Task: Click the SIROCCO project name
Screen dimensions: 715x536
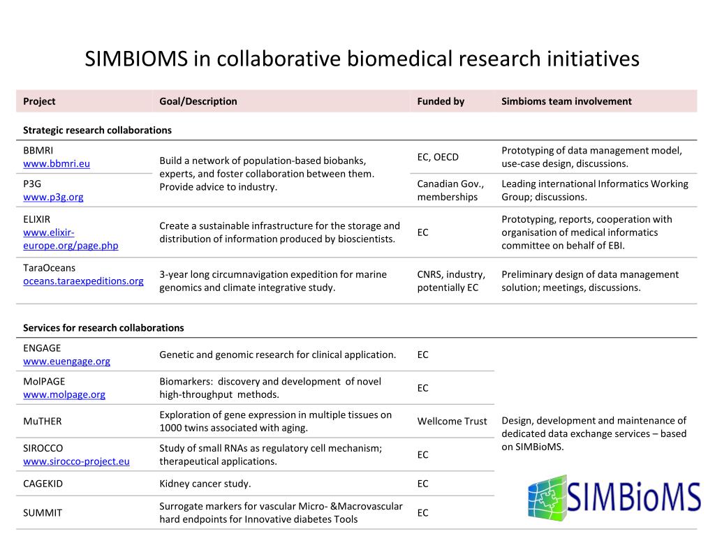Action: pos(43,448)
